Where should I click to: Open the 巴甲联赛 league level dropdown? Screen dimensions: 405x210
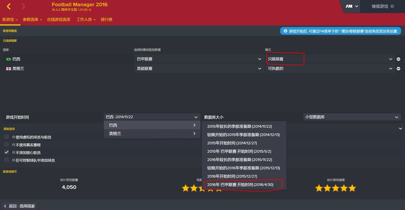tap(199, 59)
